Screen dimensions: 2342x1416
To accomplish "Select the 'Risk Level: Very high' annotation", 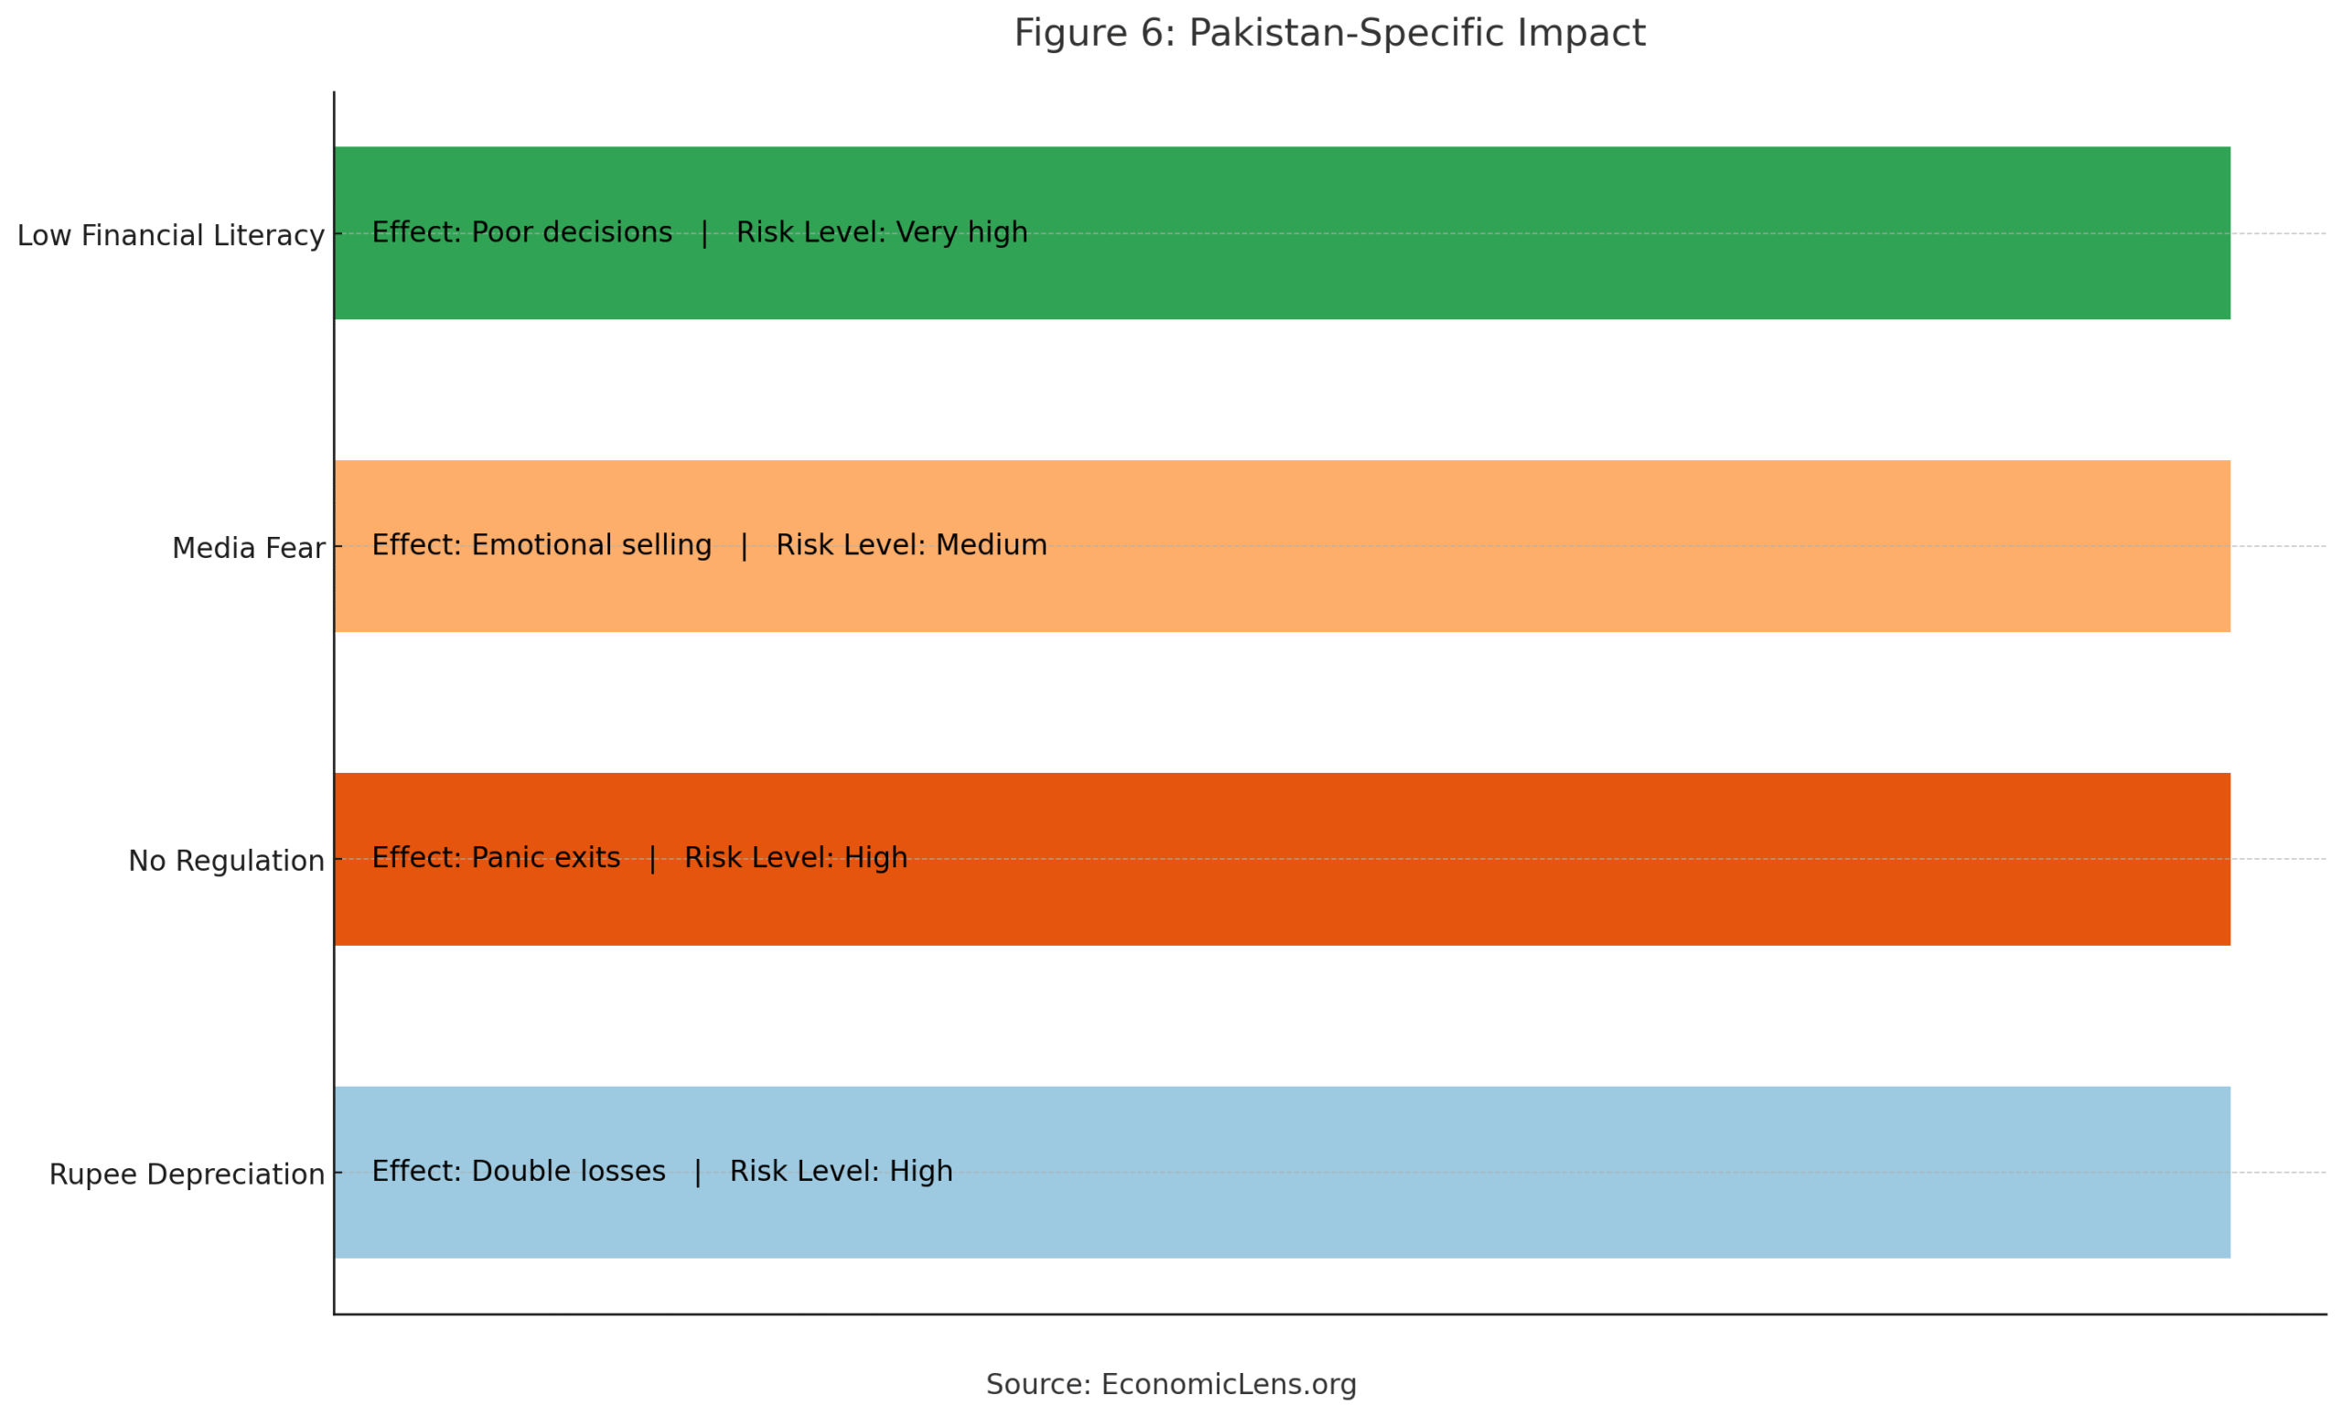I will 881,233.
